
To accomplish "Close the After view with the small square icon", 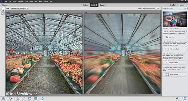I will (x=160, y=12).
